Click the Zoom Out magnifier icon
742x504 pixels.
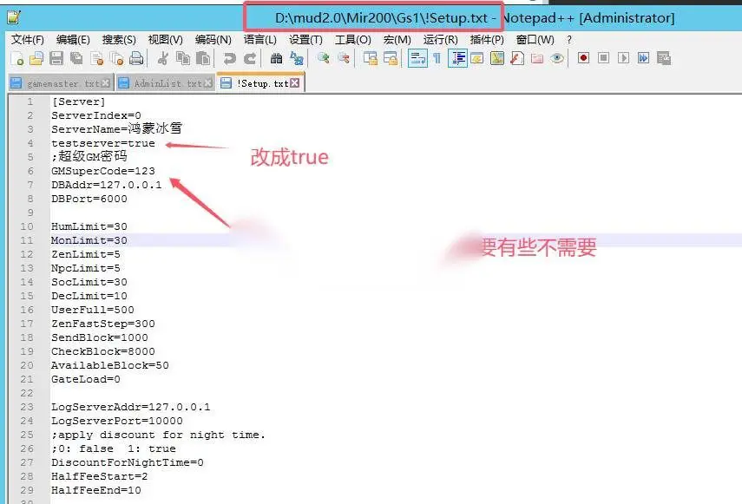coord(344,59)
